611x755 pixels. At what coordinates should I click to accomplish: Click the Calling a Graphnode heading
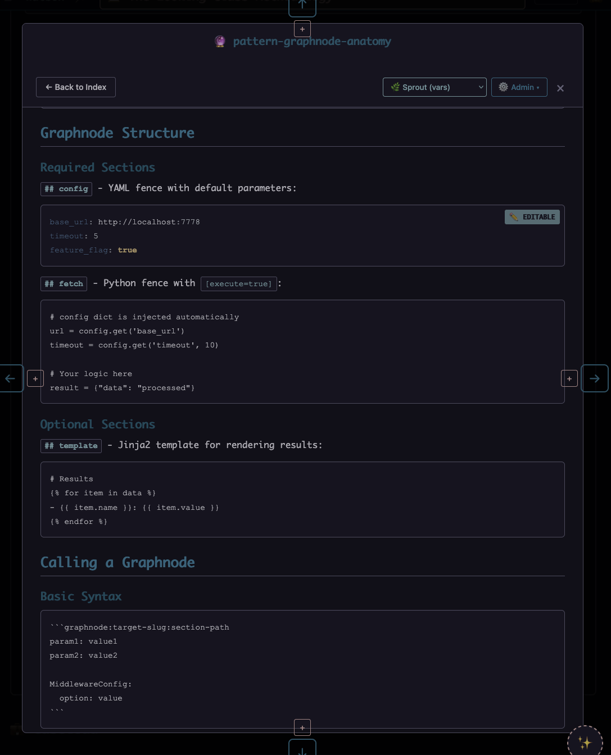pyautogui.click(x=117, y=563)
